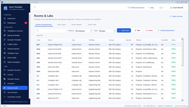Switch to Travel Times tab

[92, 25]
